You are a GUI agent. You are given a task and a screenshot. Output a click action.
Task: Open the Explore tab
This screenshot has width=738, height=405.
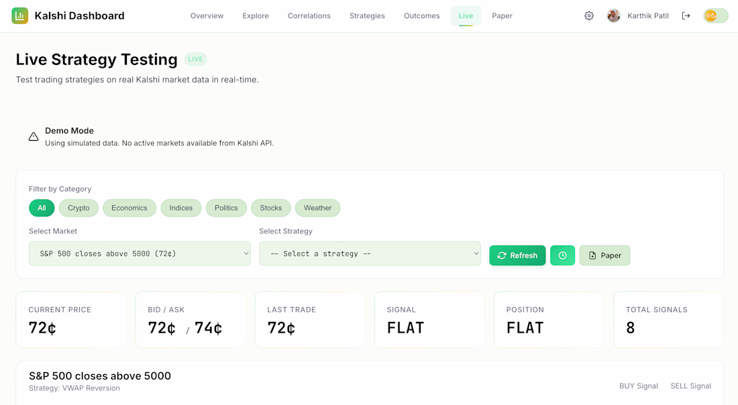256,16
